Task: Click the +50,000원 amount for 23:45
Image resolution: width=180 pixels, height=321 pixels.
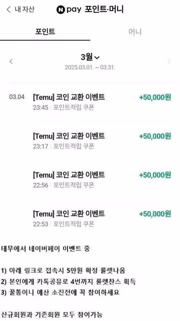Action: point(155,97)
